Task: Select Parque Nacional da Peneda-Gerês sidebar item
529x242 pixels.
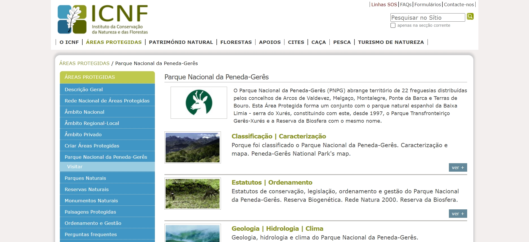Action: [x=107, y=157]
